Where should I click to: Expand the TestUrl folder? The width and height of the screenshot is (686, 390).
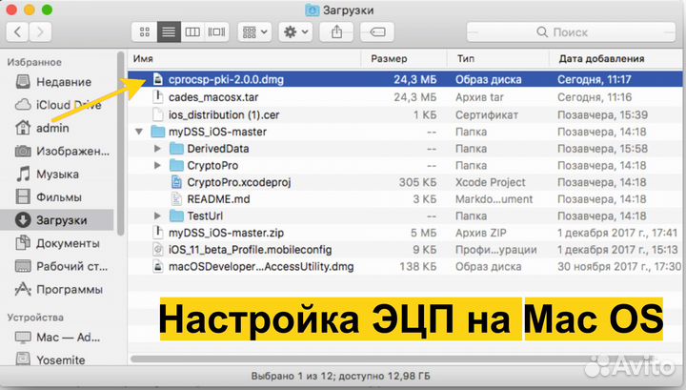[157, 216]
